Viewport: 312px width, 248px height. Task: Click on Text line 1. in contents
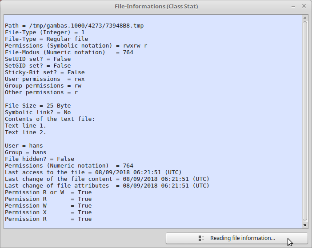[25, 126]
